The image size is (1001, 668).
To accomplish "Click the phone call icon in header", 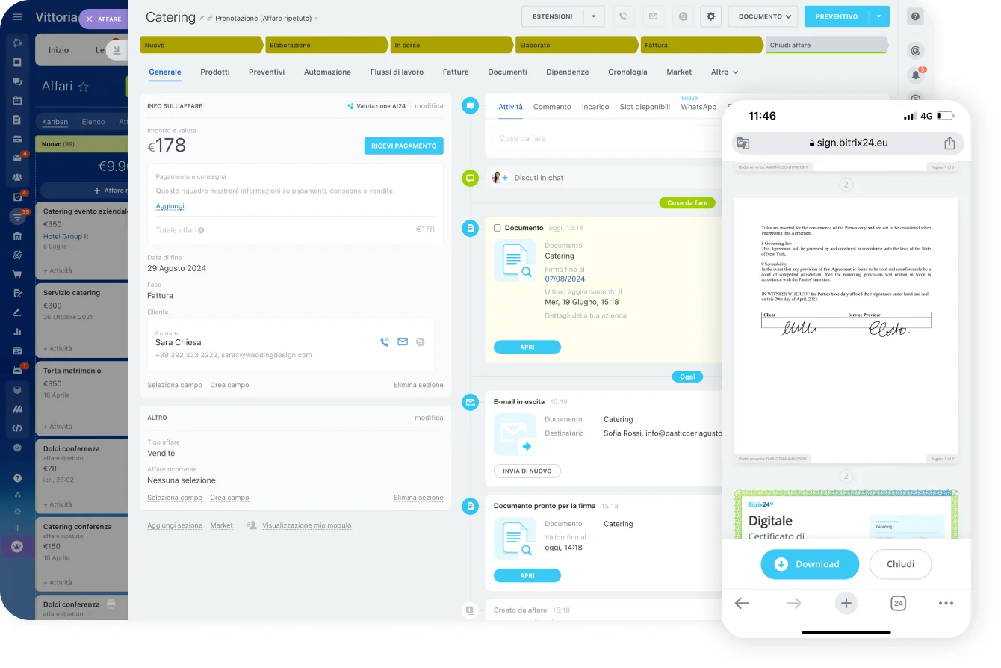I will click(623, 16).
